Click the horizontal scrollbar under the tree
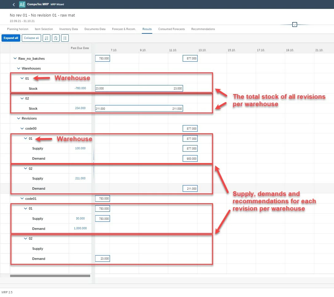 [50, 276]
